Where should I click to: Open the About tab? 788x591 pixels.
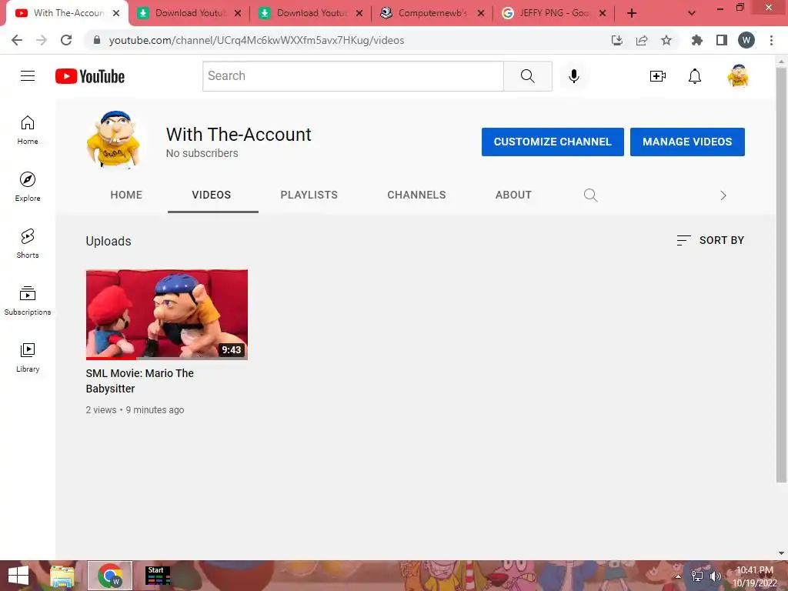pos(513,195)
